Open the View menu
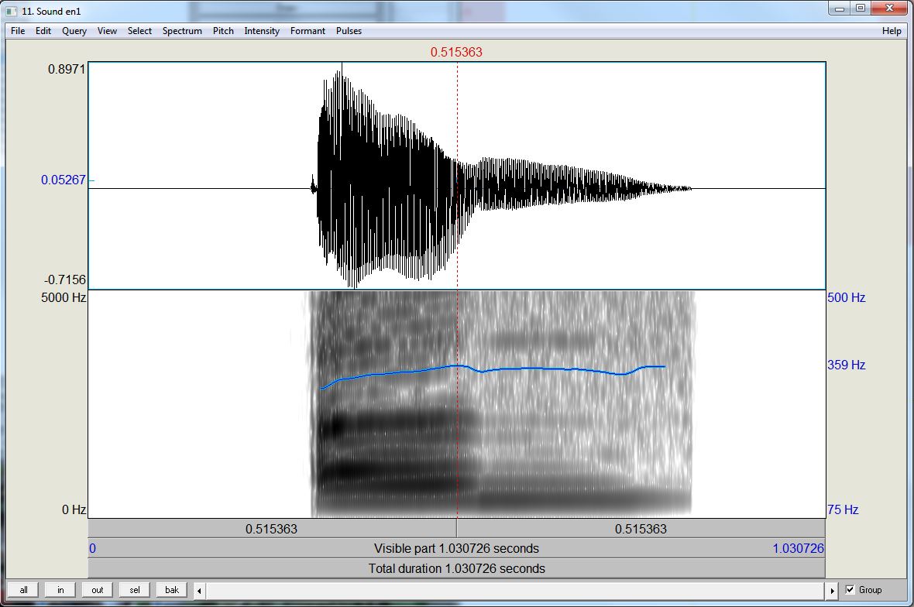914x607 pixels. pyautogui.click(x=107, y=31)
